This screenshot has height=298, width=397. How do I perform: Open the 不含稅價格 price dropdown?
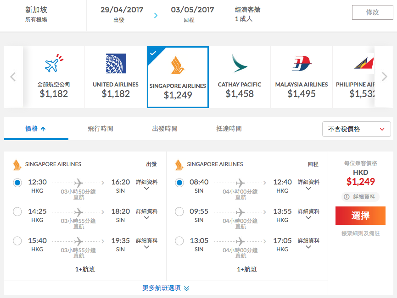pyautogui.click(x=356, y=129)
